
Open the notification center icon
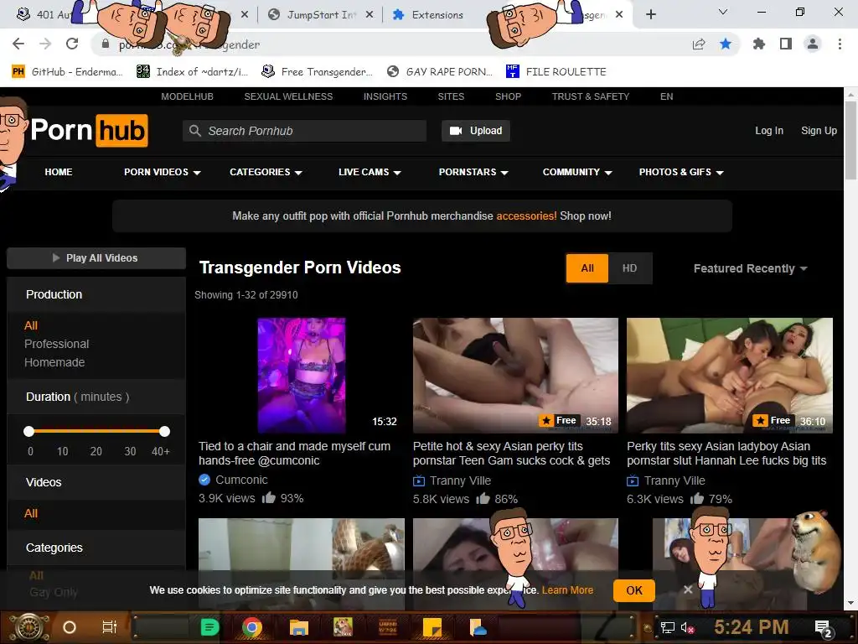pos(823,628)
